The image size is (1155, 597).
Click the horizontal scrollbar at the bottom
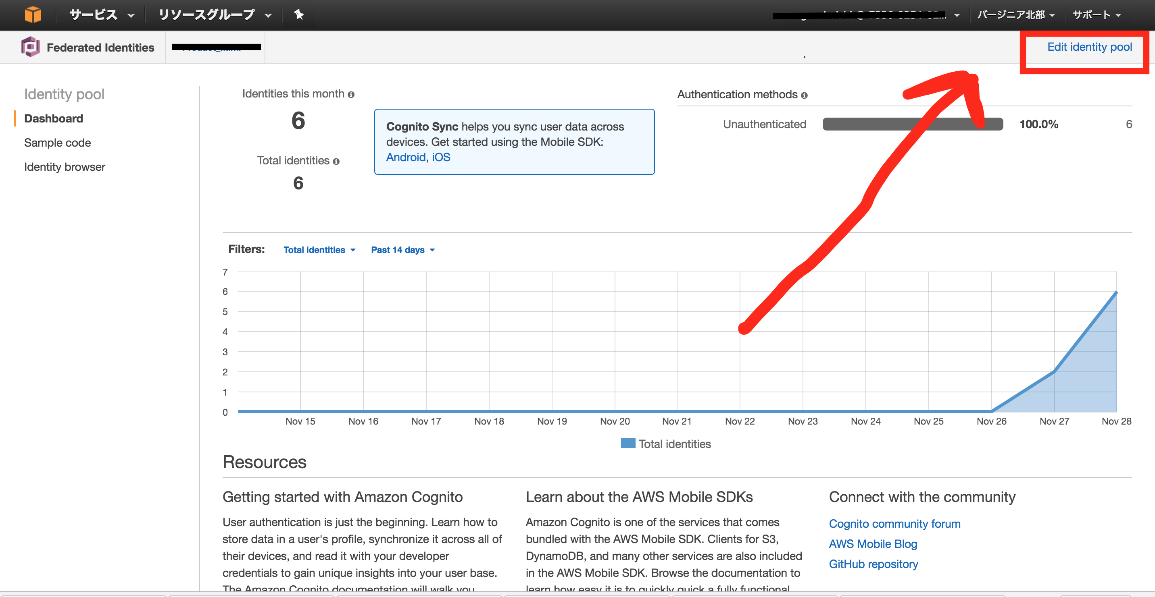pos(577,594)
